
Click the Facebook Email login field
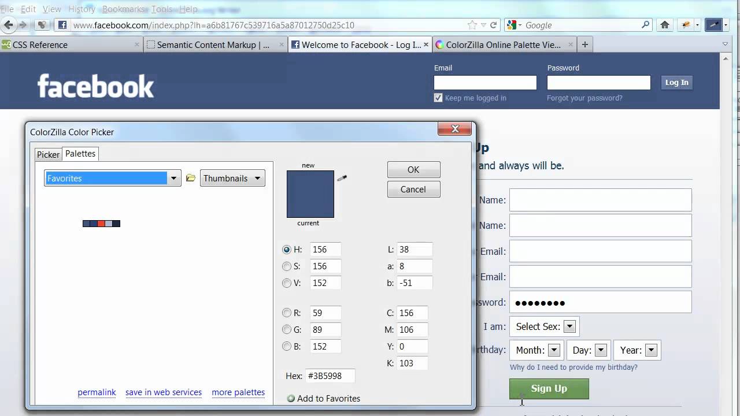tap(485, 83)
